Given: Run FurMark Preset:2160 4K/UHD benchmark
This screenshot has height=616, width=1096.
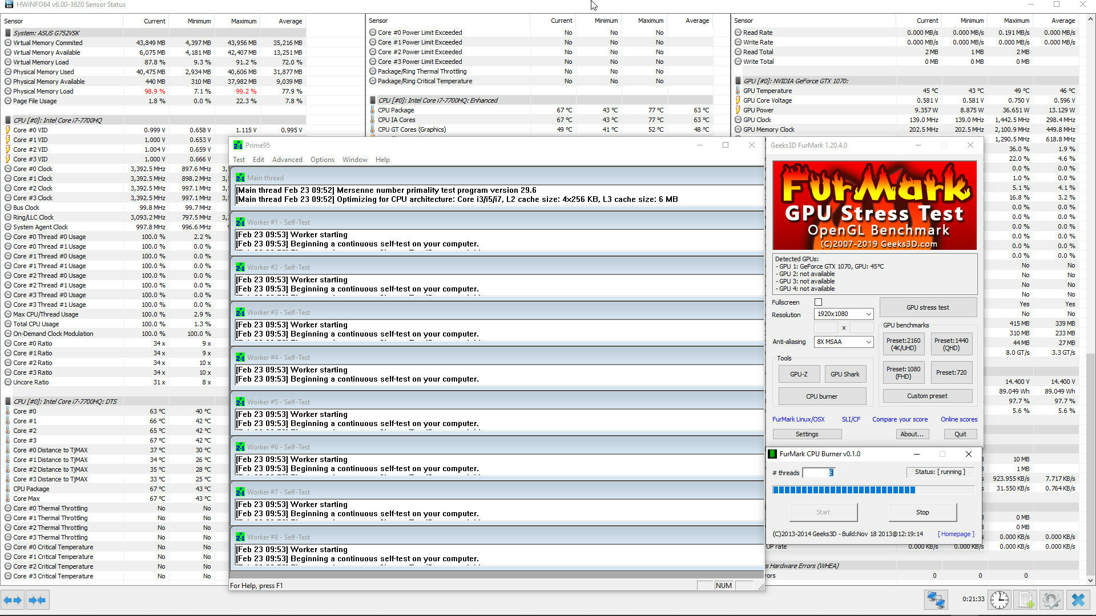Looking at the screenshot, I should (x=903, y=345).
